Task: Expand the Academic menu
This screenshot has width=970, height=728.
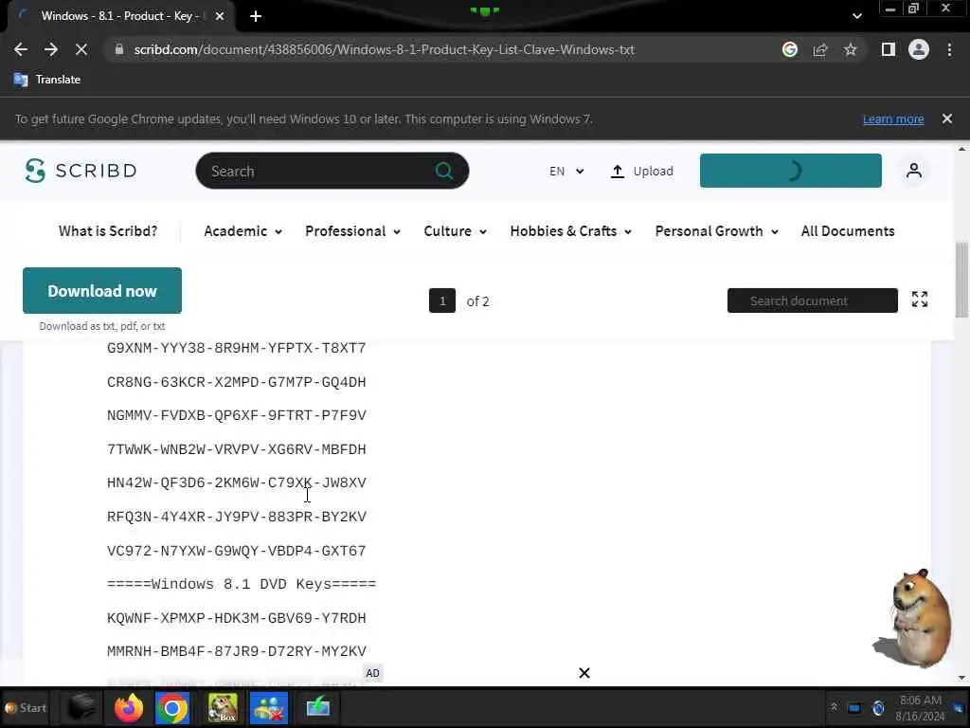Action: click(243, 231)
